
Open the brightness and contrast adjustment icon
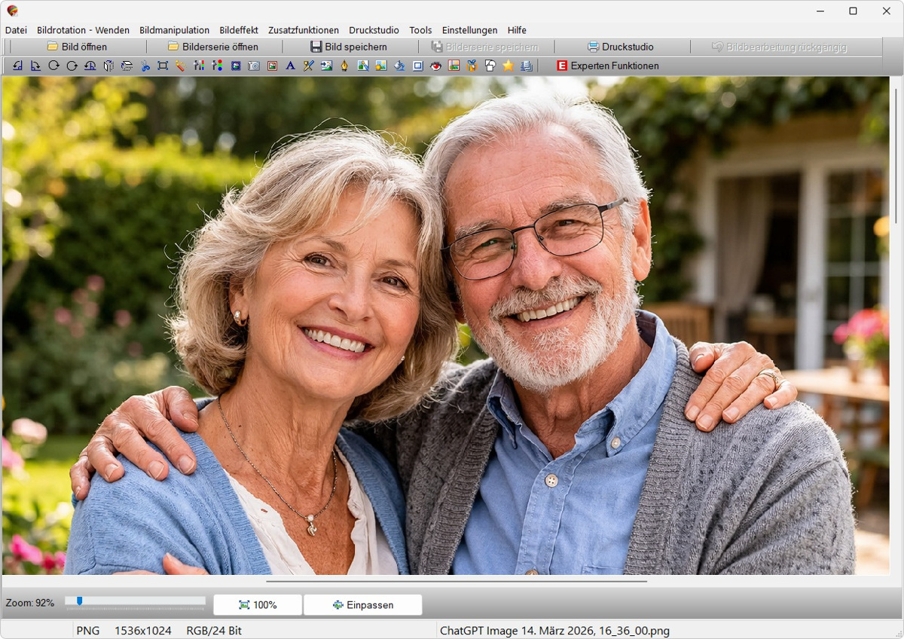pos(200,66)
